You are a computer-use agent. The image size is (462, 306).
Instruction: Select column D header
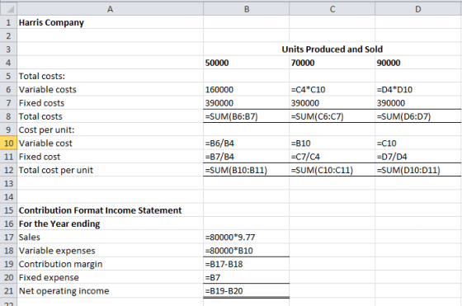(418, 9)
